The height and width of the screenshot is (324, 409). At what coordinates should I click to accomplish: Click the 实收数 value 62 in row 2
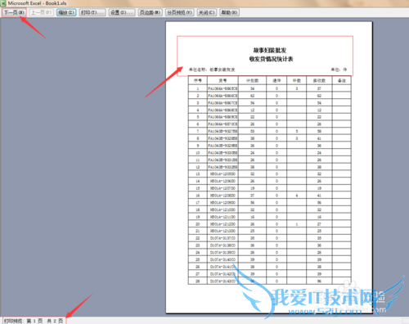coord(319,96)
